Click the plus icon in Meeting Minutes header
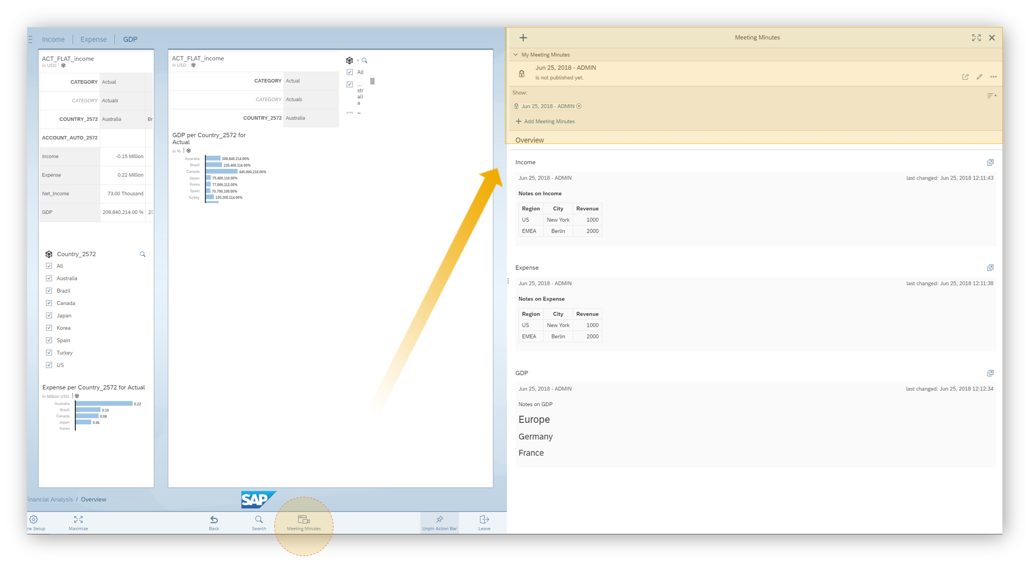The width and height of the screenshot is (1034, 566). pyautogui.click(x=523, y=38)
